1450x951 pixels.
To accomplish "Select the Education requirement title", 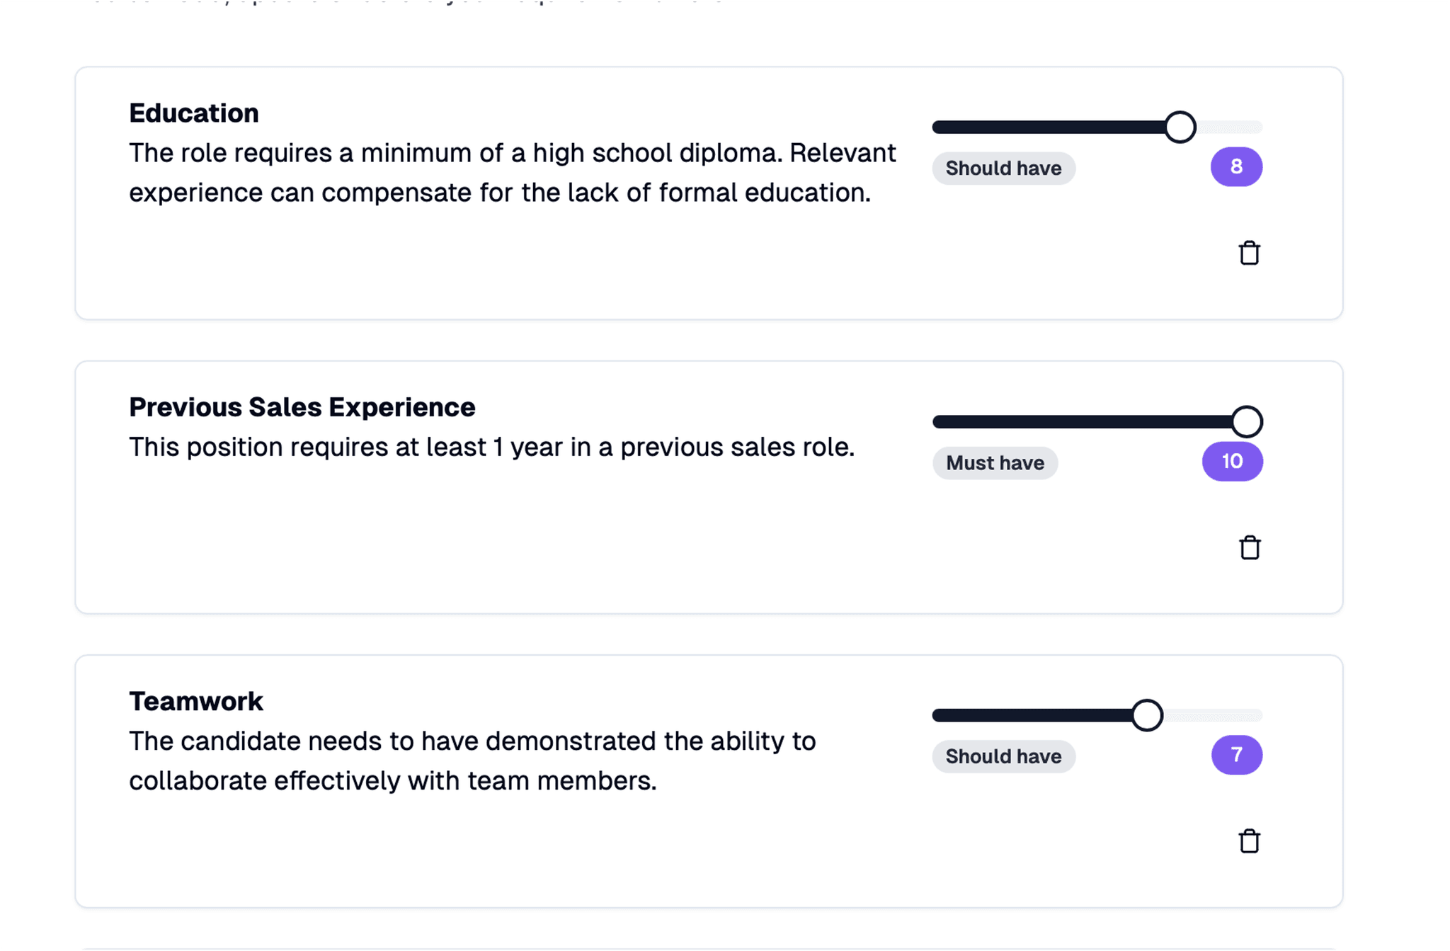I will point(193,113).
